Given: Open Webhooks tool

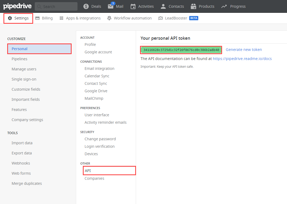Looking at the screenshot, I should point(21,163).
